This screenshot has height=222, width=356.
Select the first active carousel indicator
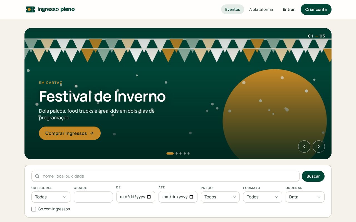(x=170, y=153)
